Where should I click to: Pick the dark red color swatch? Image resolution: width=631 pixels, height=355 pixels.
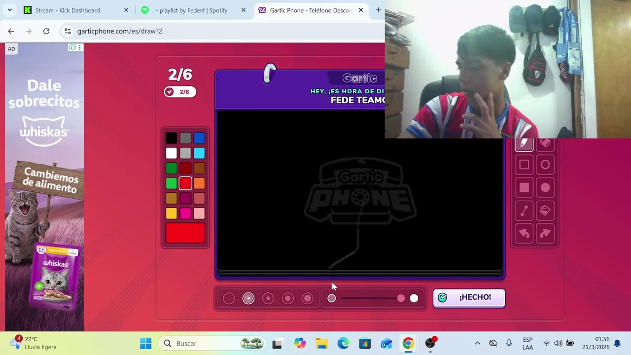tap(185, 168)
